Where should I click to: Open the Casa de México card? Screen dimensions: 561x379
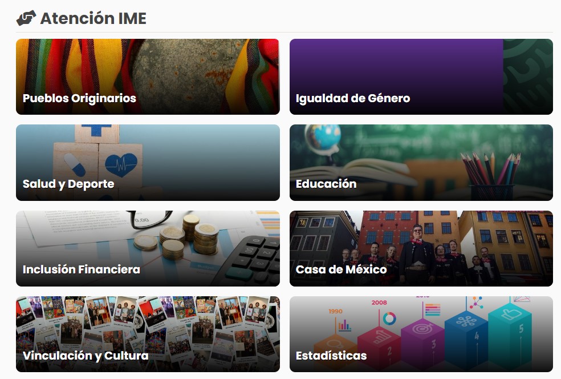coord(421,248)
